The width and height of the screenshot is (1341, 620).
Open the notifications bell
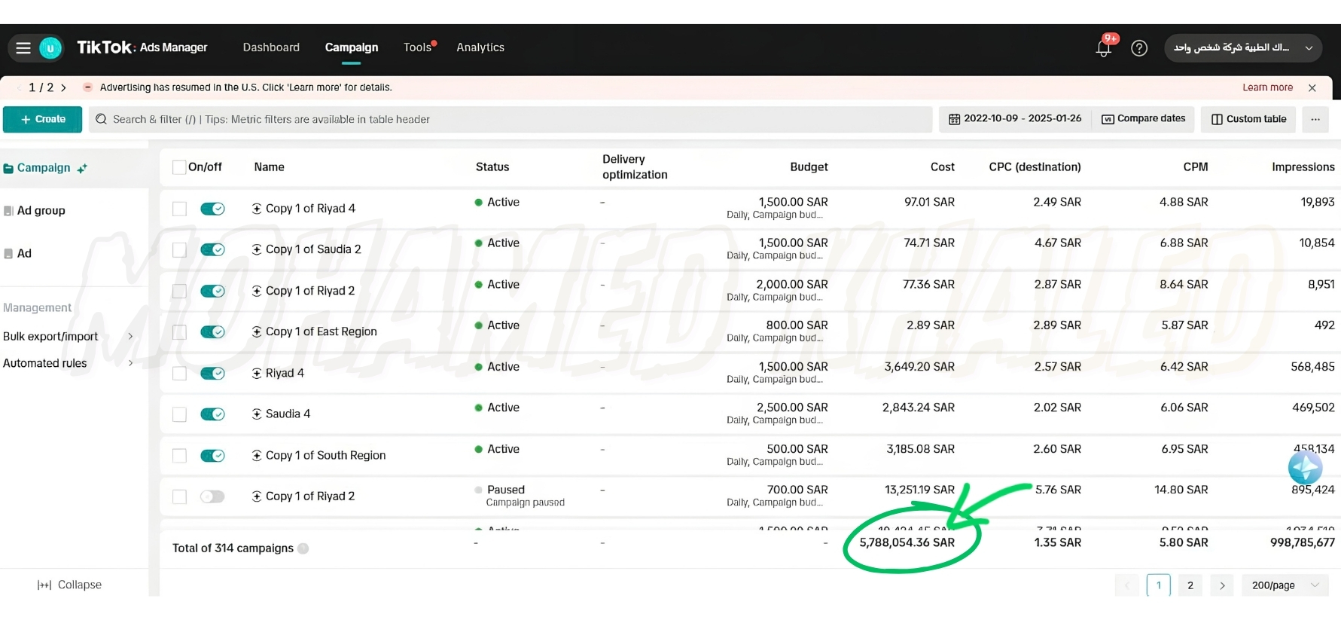[x=1104, y=48]
